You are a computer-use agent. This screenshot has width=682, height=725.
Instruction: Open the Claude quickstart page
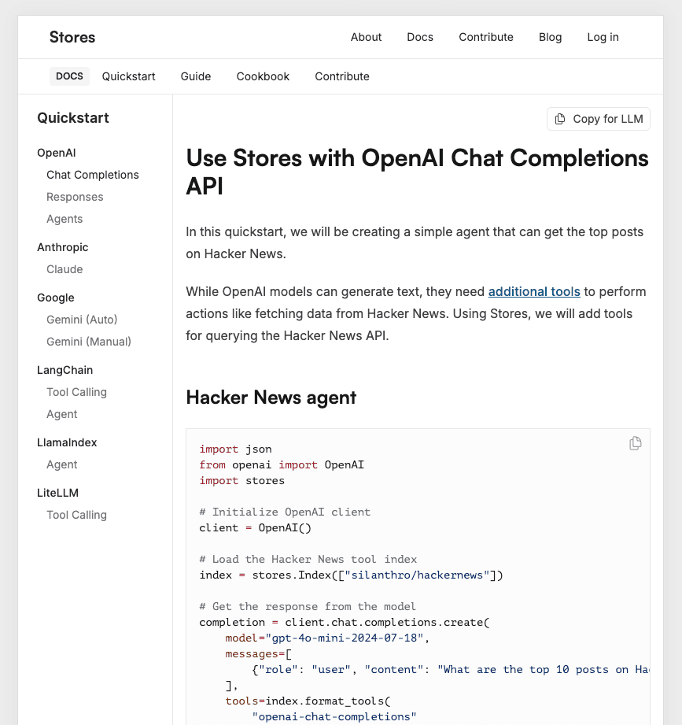65,269
